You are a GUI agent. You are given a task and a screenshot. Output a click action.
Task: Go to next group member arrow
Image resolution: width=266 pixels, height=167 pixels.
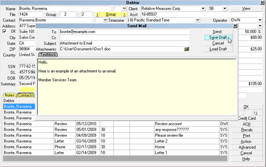124,15
